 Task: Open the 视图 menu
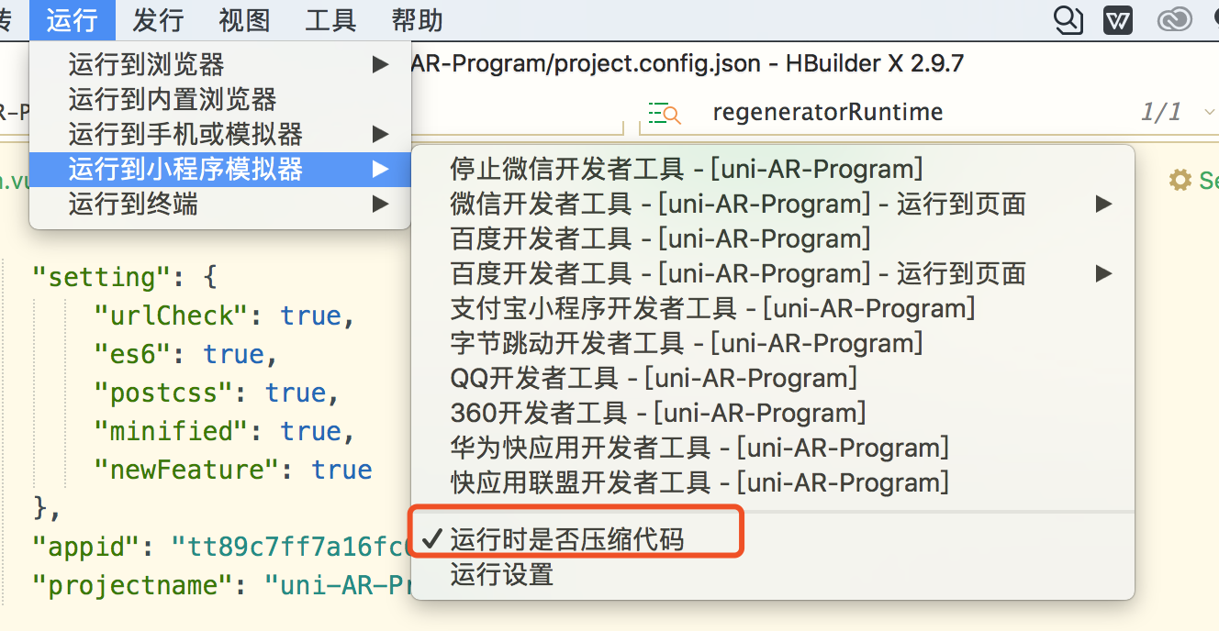coord(245,19)
